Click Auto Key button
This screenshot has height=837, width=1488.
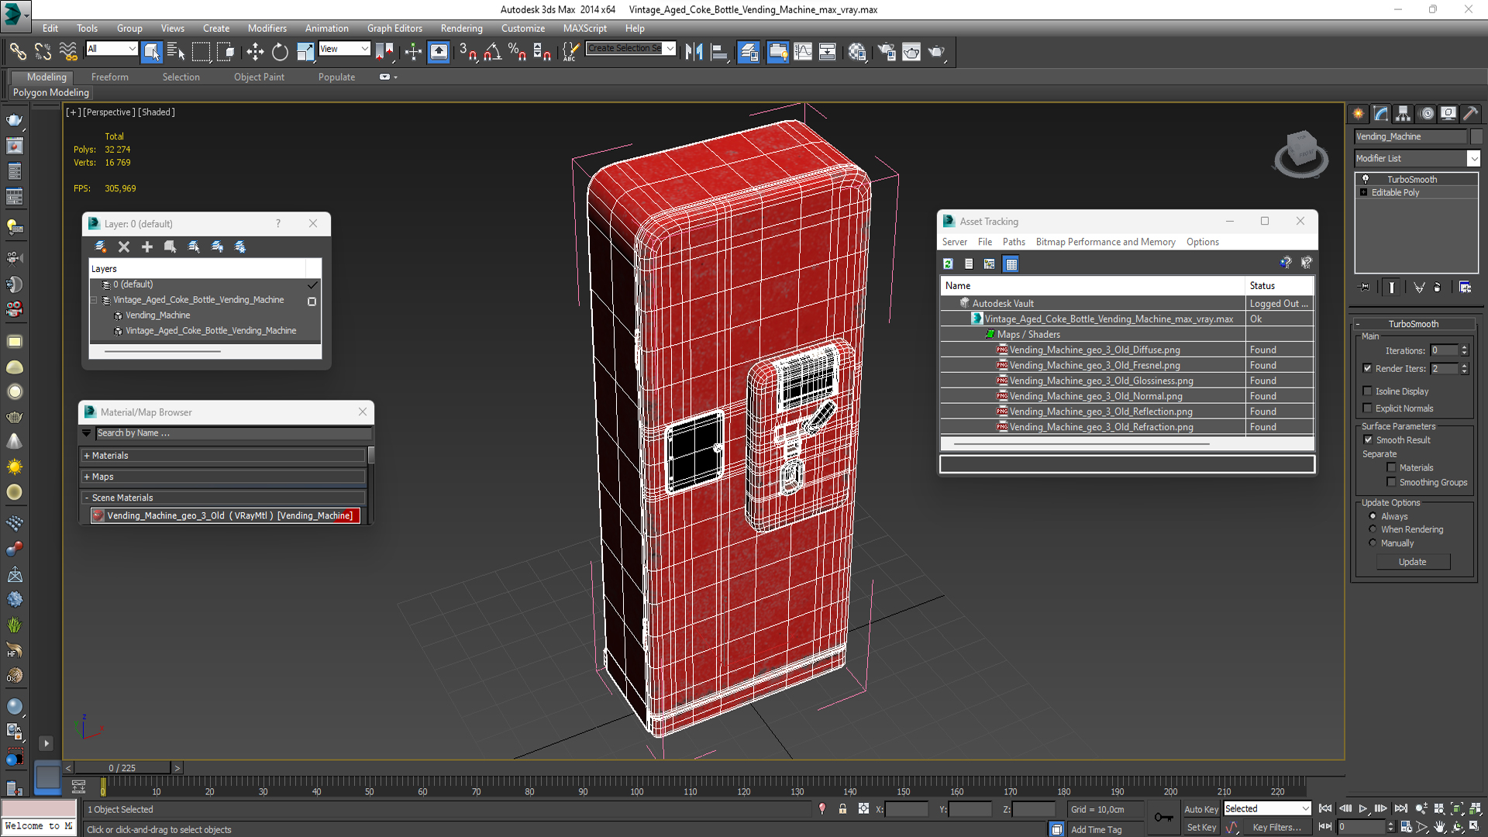[1200, 809]
